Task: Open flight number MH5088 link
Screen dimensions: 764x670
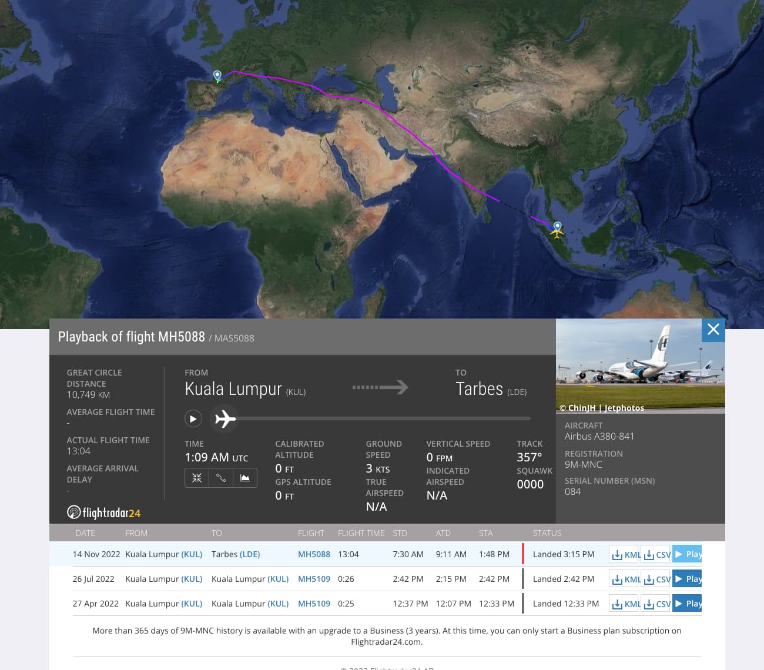Action: point(314,554)
